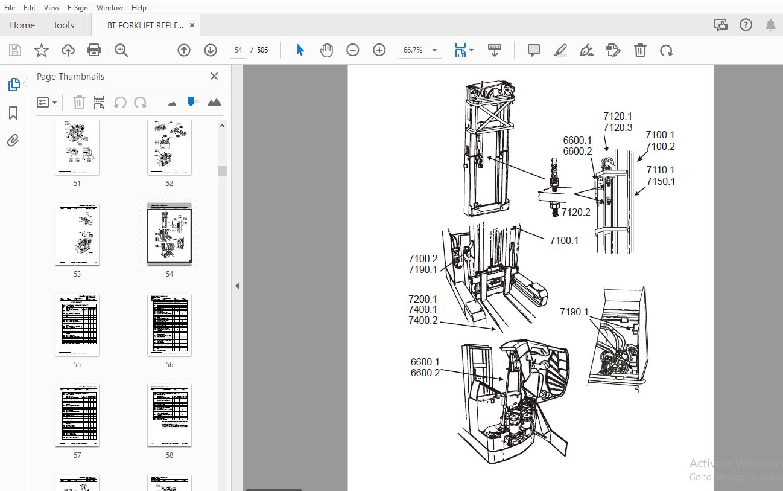The height and width of the screenshot is (491, 783).
Task: Select page 52 thumbnail
Action: point(170,147)
